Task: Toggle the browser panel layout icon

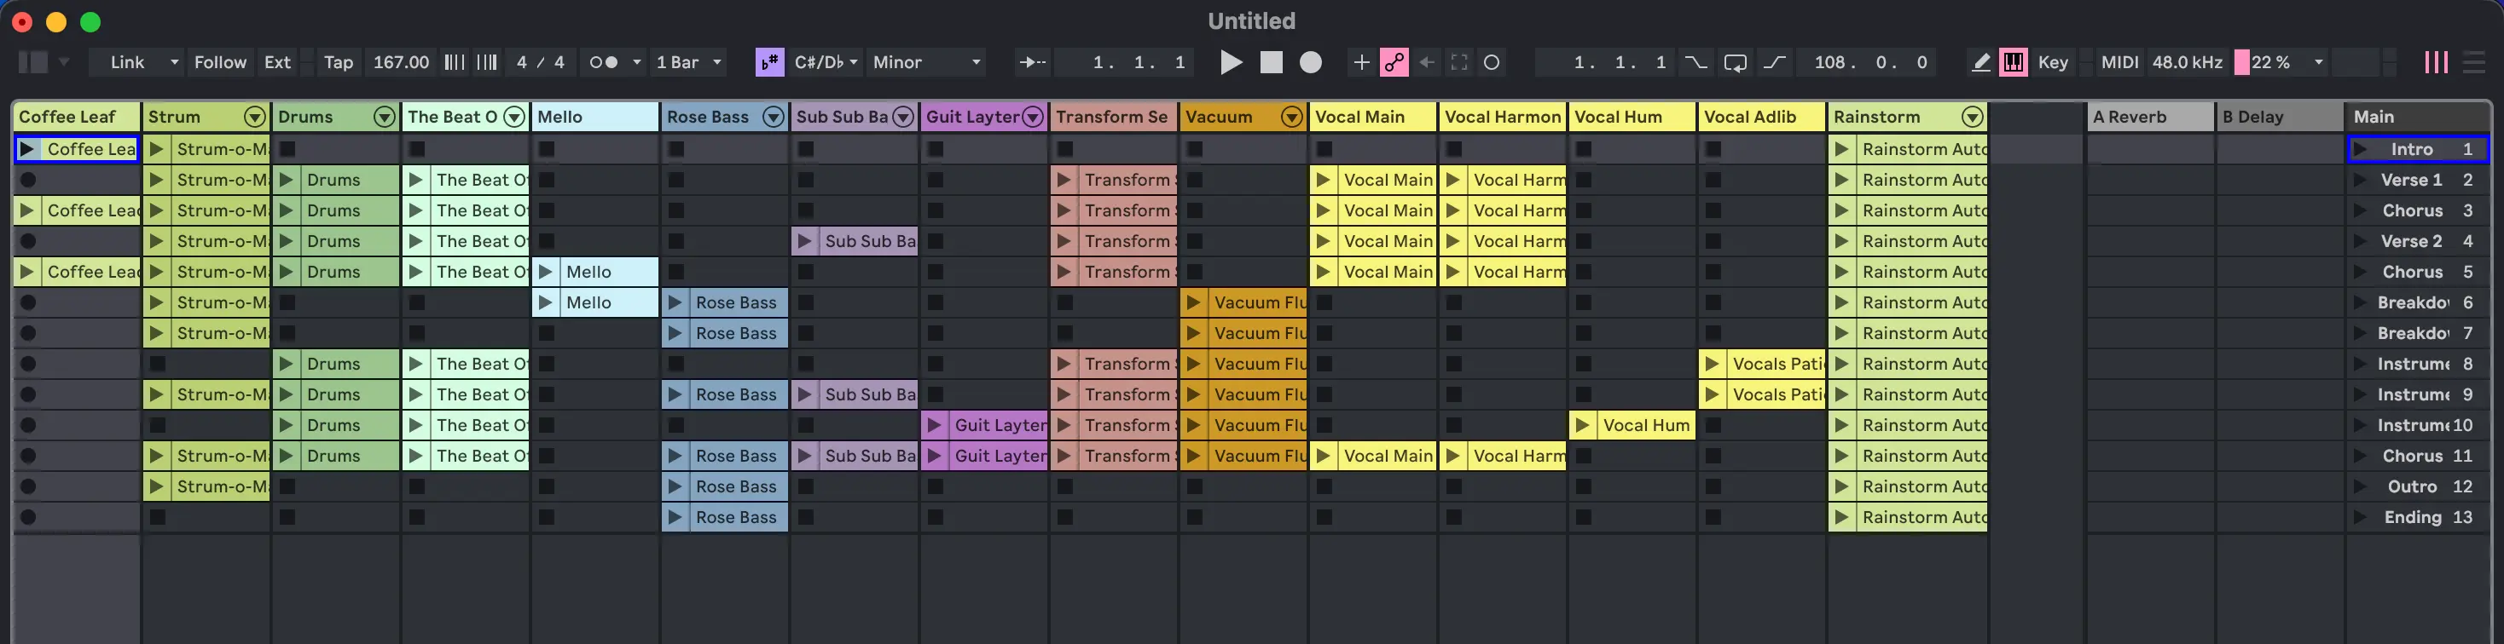Action: pos(33,62)
